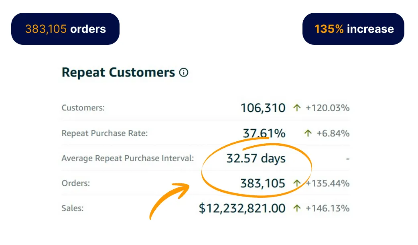Image resolution: width=418 pixels, height=245 pixels.
Task: Click the +120.03% customers change
Action: pos(328,108)
